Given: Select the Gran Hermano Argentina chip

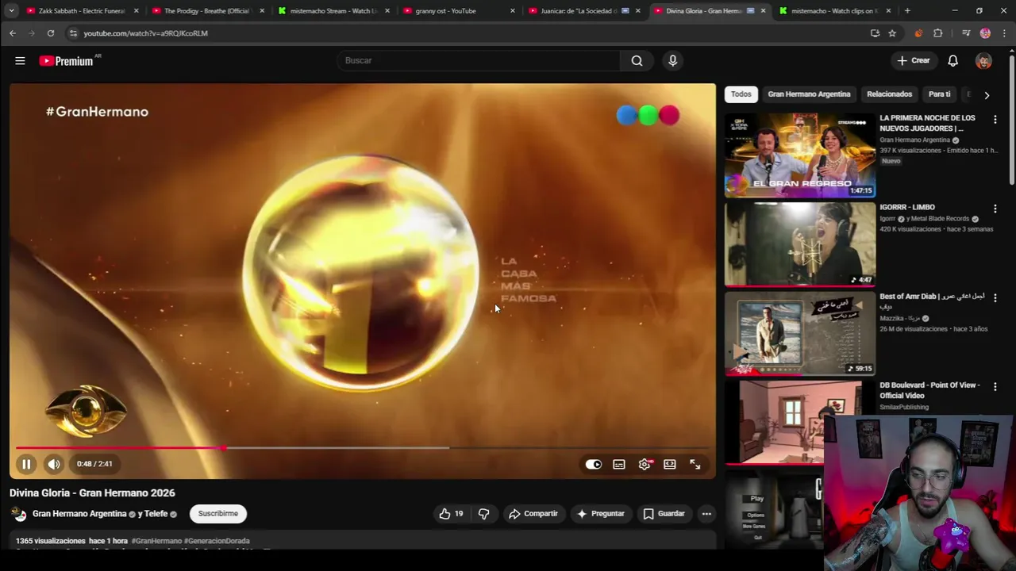Looking at the screenshot, I should (809, 94).
